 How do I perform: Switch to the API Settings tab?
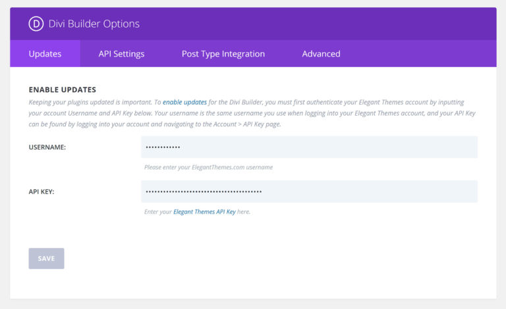pos(121,54)
